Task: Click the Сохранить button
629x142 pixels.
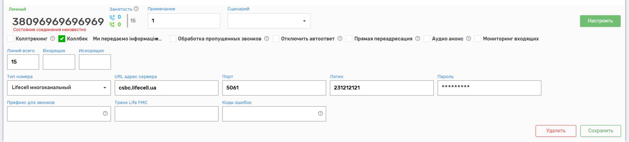Action: pyautogui.click(x=601, y=131)
